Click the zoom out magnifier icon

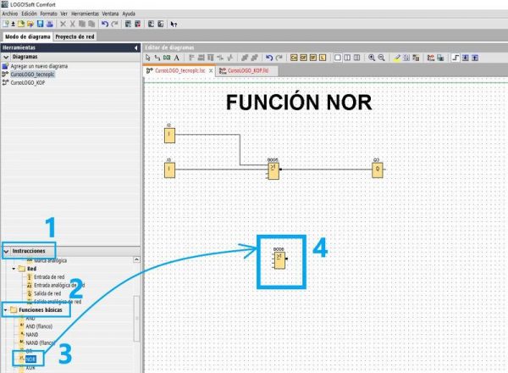point(381,57)
